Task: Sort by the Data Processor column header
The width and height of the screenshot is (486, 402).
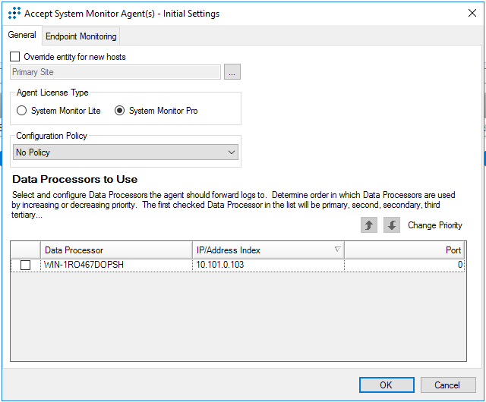Action: (115, 250)
